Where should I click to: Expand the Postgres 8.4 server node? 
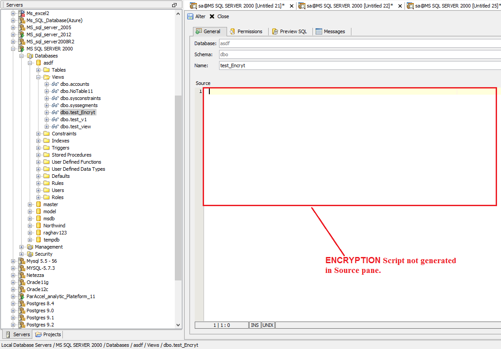click(13, 303)
